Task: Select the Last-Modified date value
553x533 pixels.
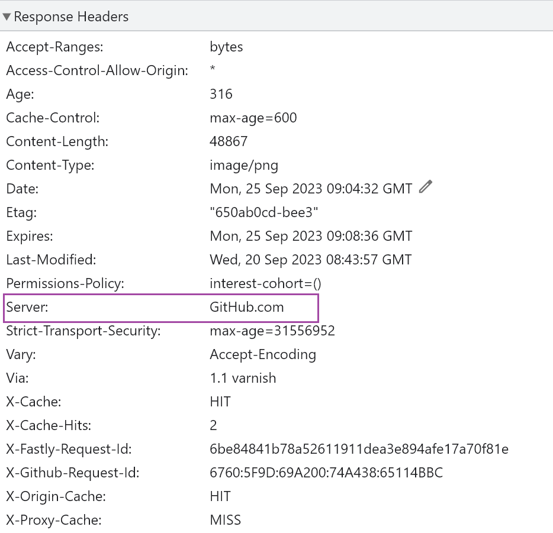Action: pos(310,260)
